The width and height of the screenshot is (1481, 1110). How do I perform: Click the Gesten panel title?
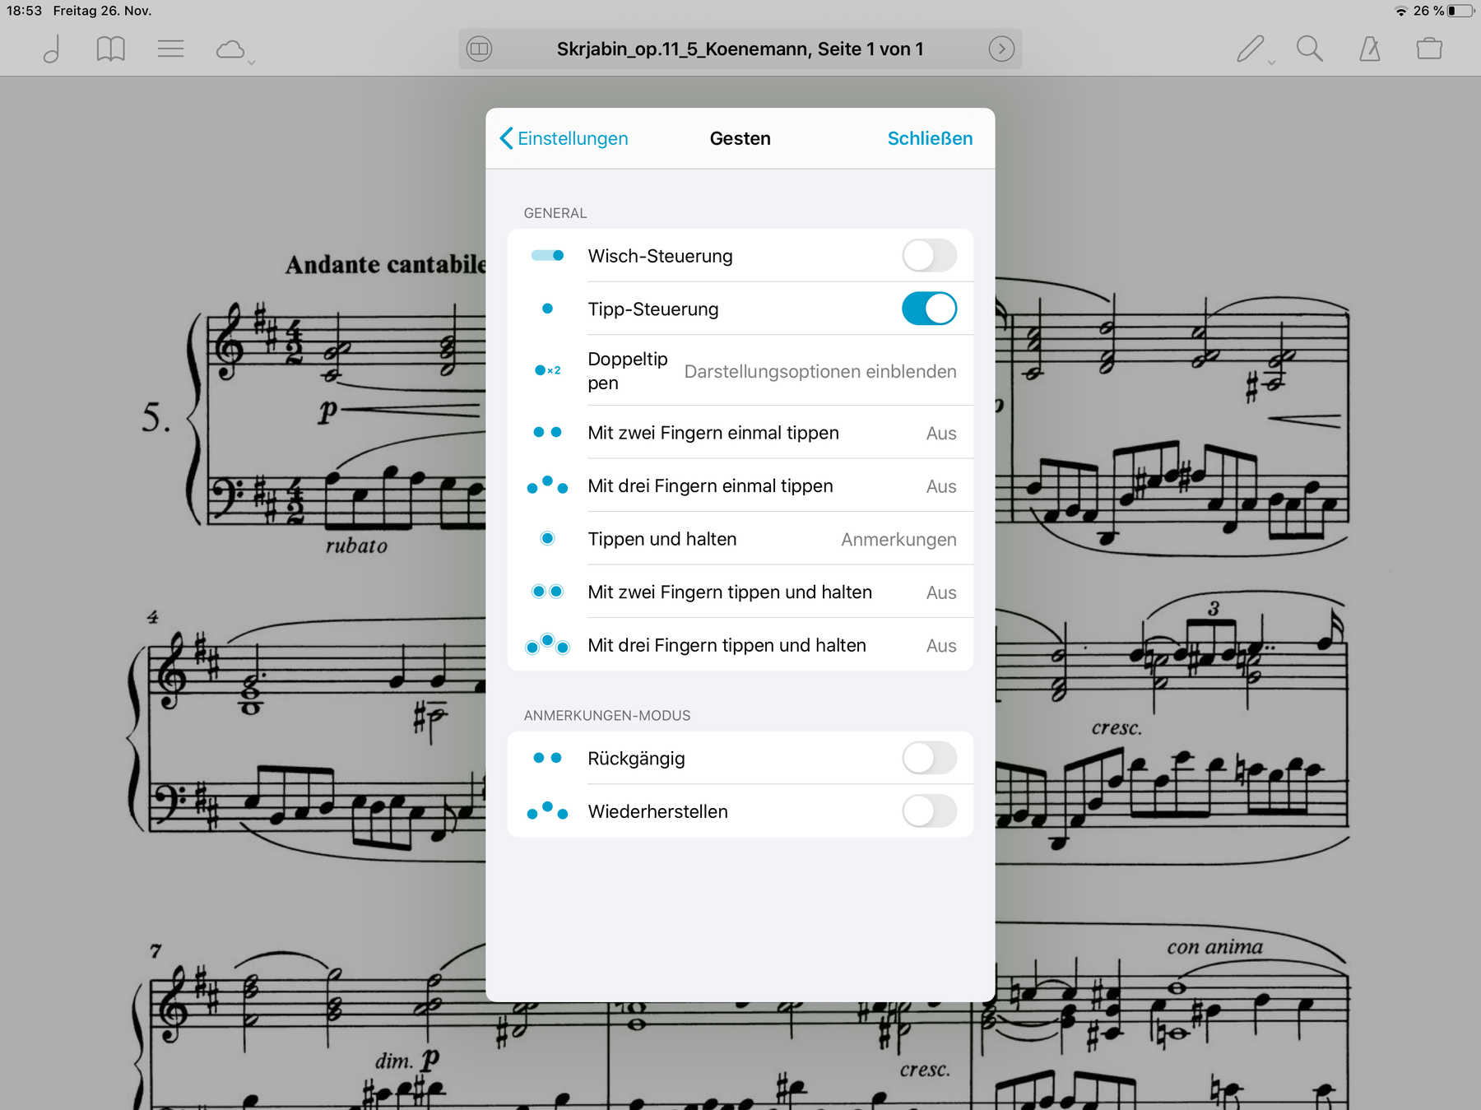(740, 138)
